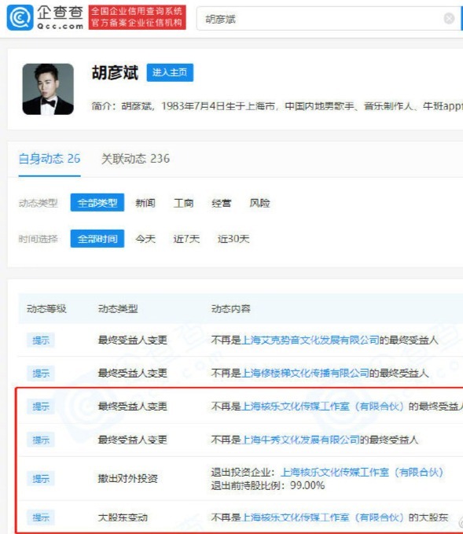Click 提示 tag in 撤出对外投资 row
The height and width of the screenshot is (534, 463).
(x=41, y=479)
